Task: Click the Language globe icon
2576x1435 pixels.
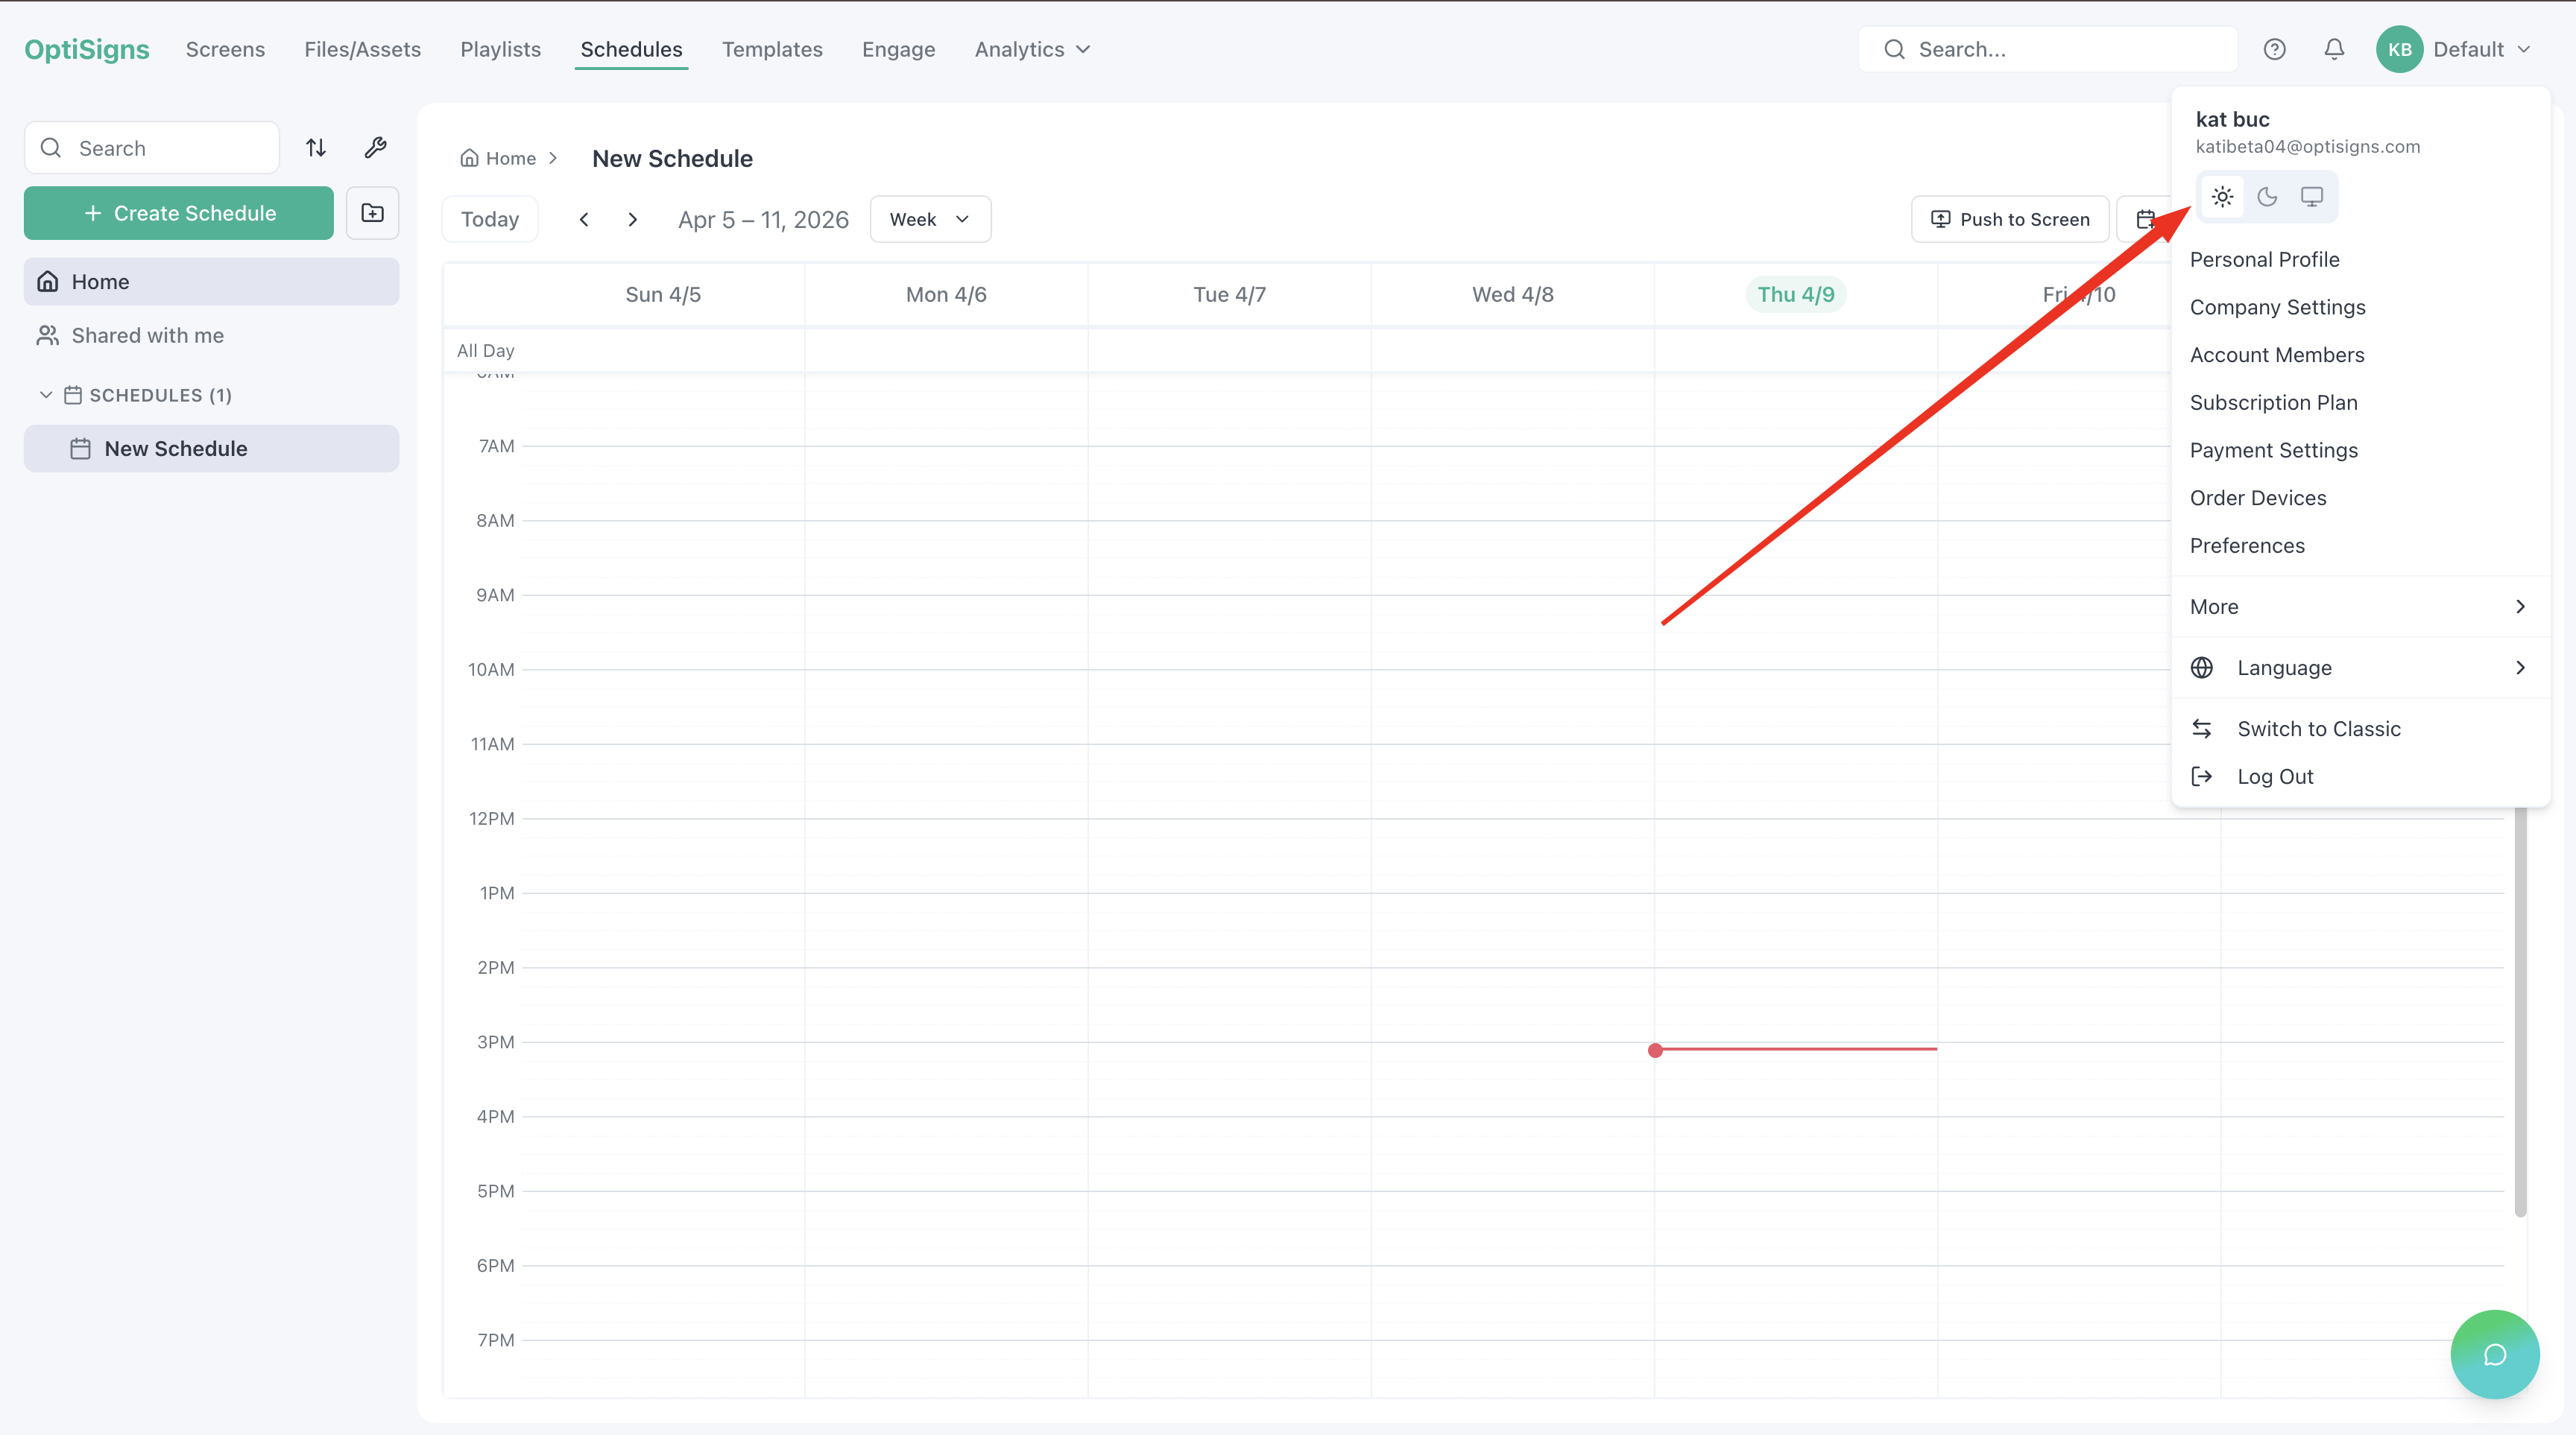Action: (x=2203, y=667)
